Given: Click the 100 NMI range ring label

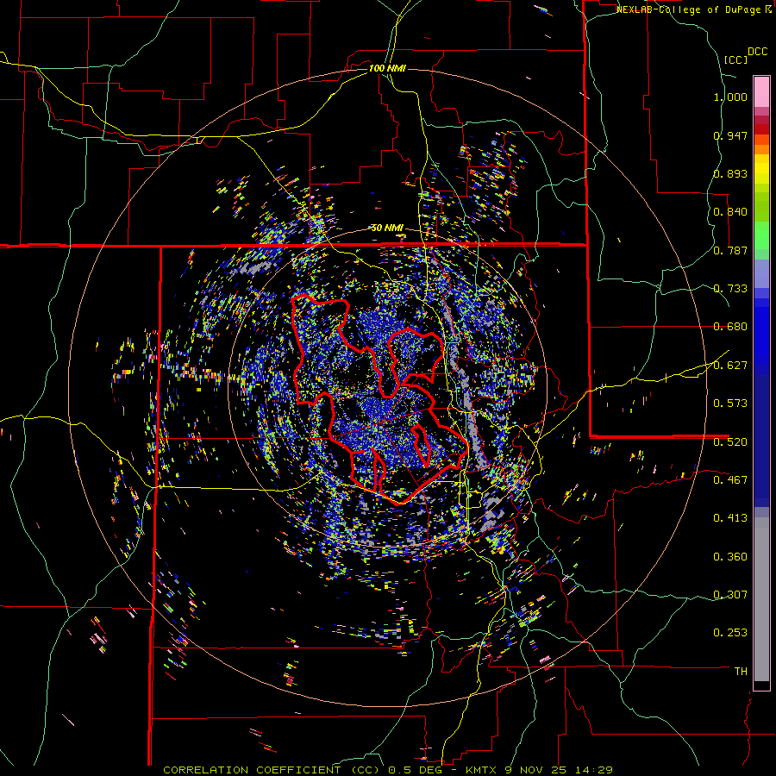Looking at the screenshot, I should coord(387,68).
